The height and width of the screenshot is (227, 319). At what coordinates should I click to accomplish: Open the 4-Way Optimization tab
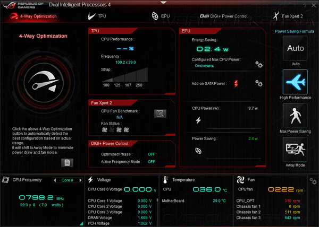coord(33,16)
